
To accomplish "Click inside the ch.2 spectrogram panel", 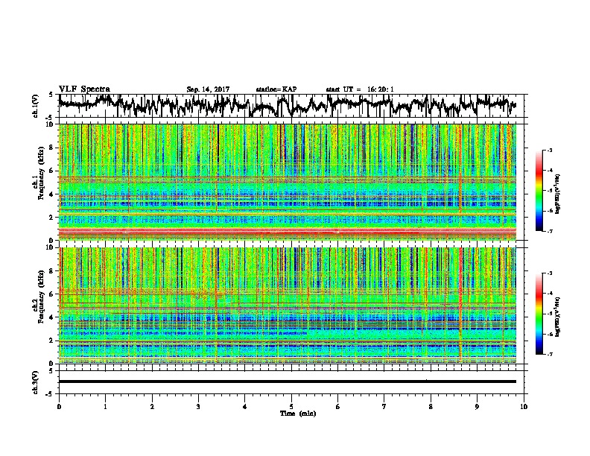I will [288, 305].
